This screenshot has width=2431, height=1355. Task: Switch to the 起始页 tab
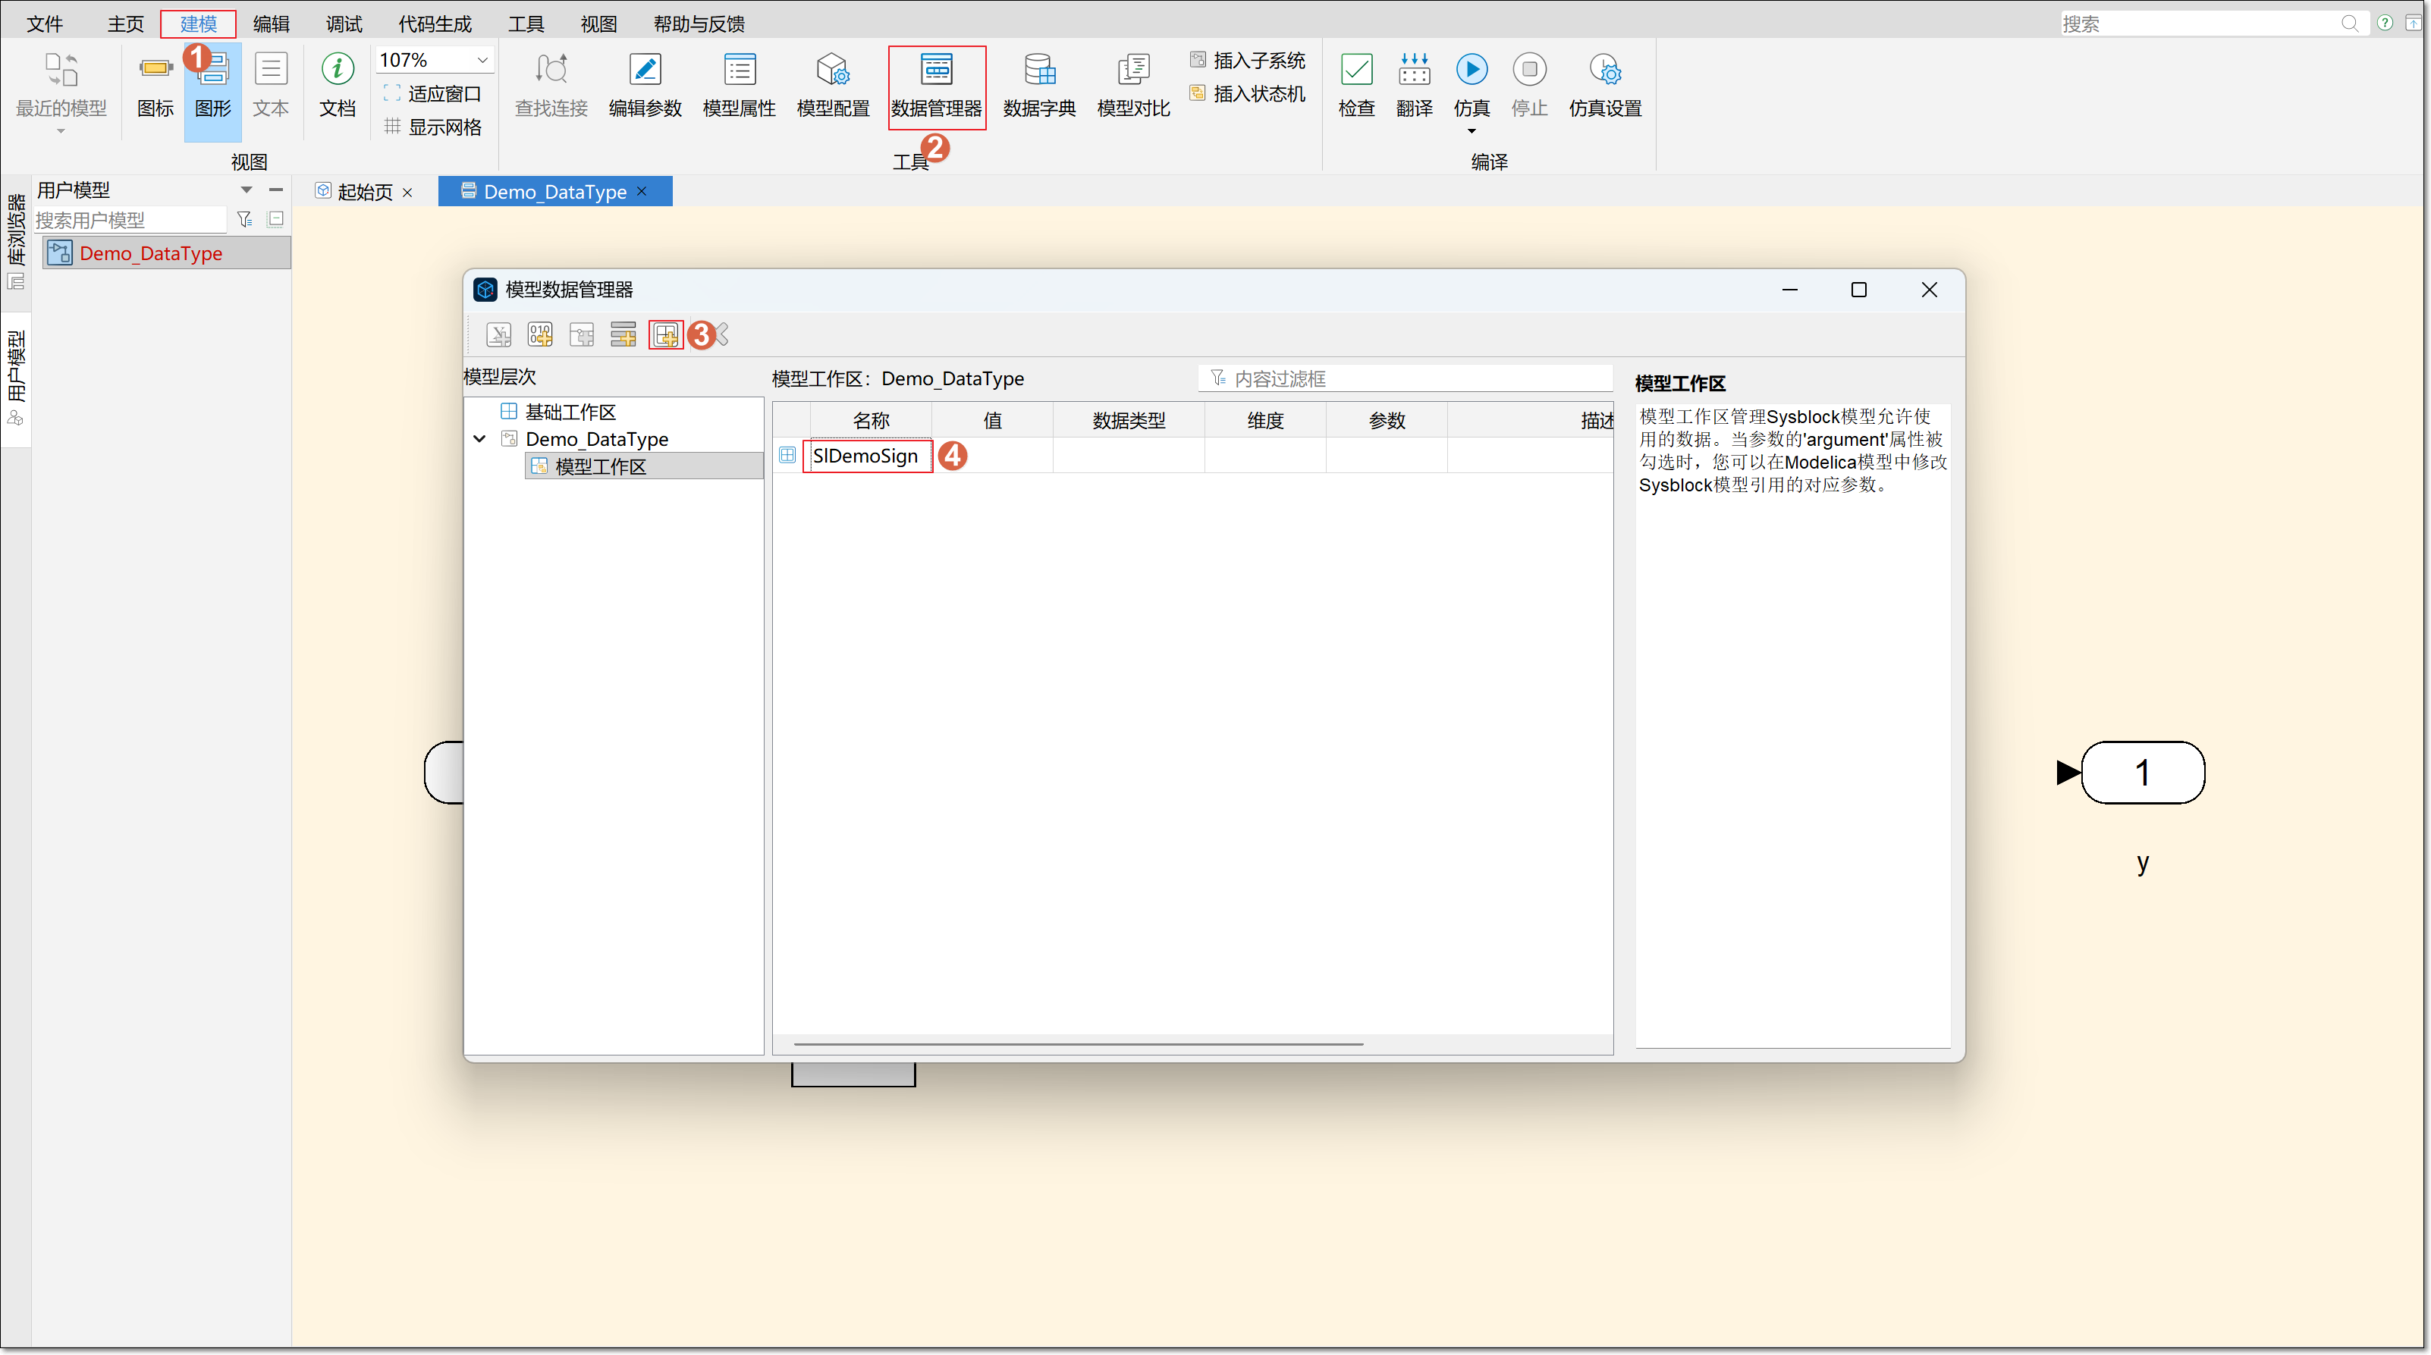coord(364,192)
